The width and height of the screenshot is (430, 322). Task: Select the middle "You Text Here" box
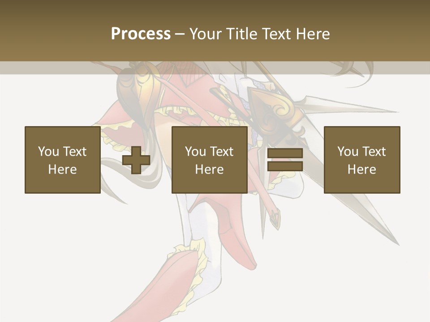pyautogui.click(x=210, y=160)
